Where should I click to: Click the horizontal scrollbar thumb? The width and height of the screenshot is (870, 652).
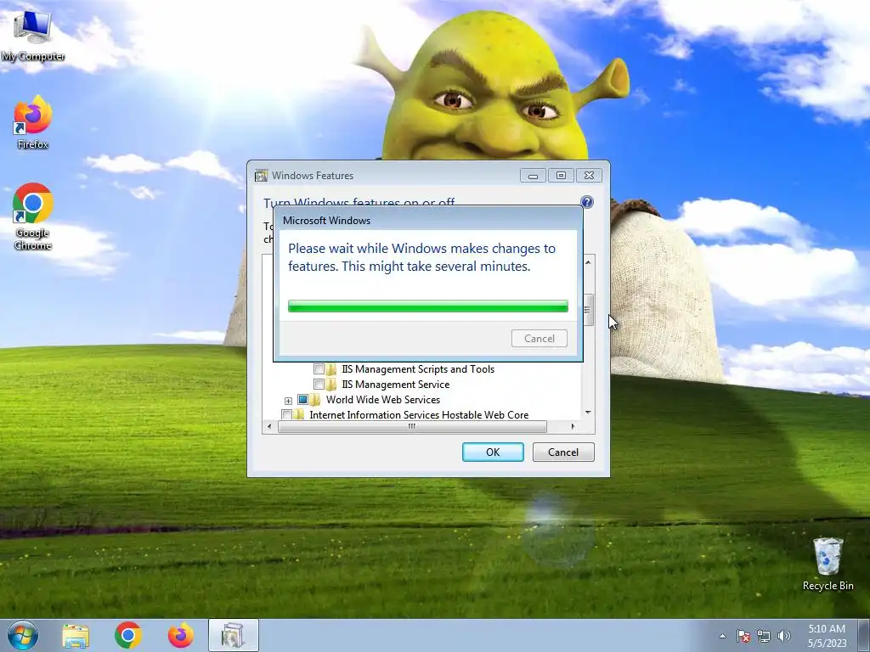point(412,426)
